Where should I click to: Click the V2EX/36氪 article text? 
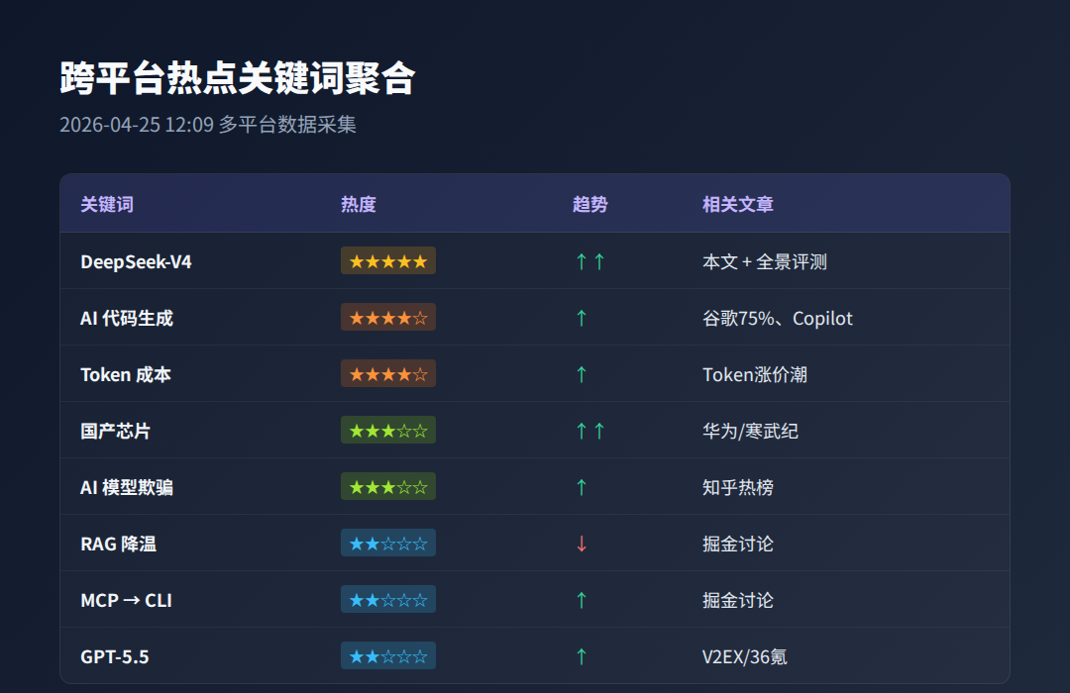point(744,656)
